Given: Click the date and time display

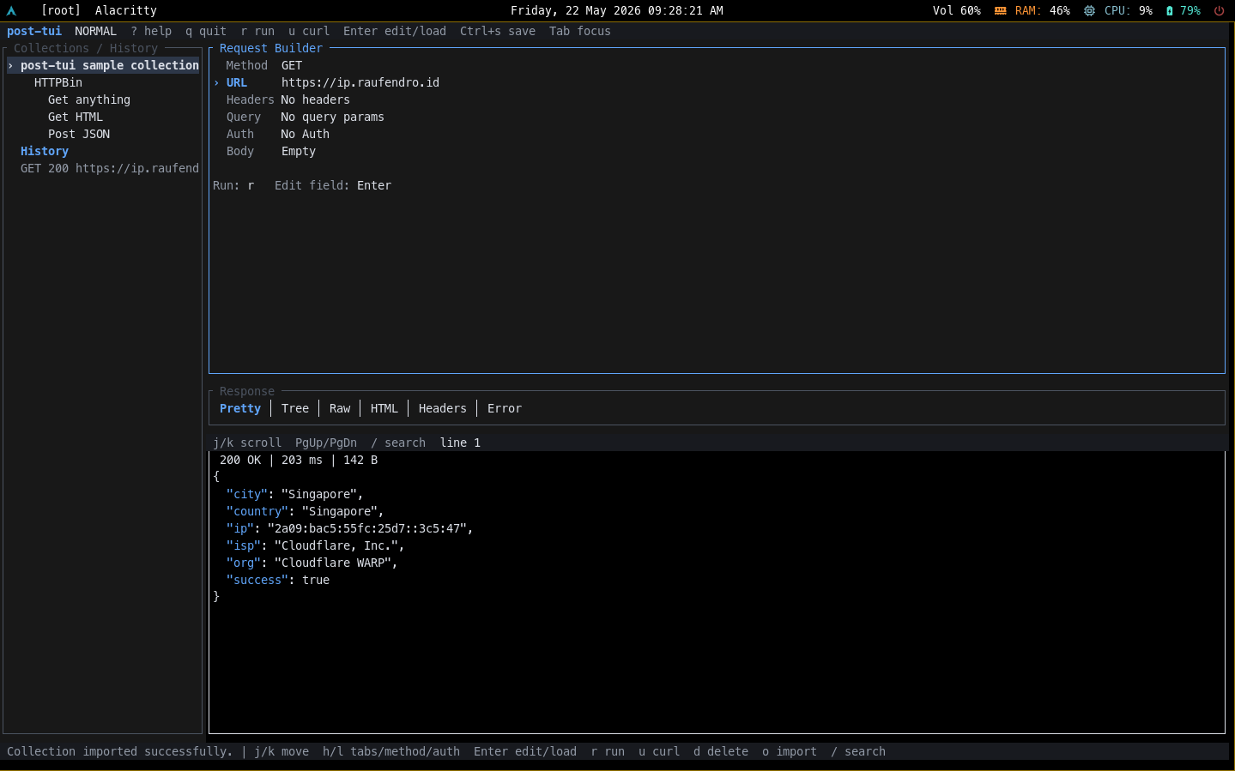Looking at the screenshot, I should [x=617, y=11].
